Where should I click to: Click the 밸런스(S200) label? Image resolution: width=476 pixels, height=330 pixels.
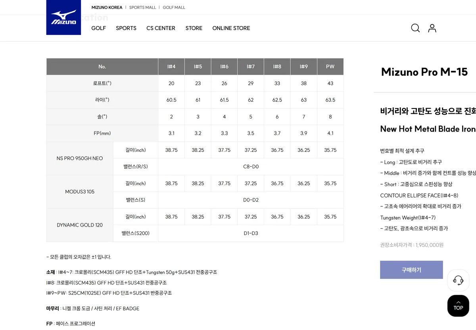coord(136,233)
